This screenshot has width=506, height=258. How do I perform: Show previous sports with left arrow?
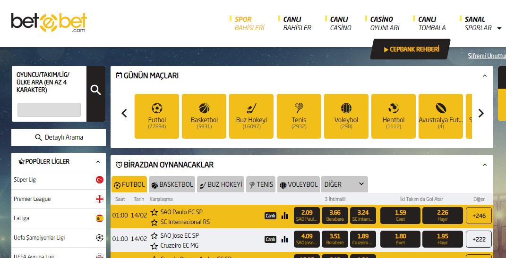pyautogui.click(x=124, y=113)
